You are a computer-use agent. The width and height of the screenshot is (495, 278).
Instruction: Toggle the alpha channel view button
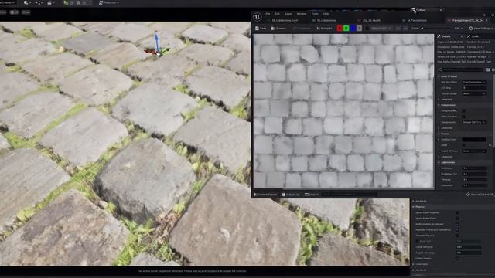359,29
